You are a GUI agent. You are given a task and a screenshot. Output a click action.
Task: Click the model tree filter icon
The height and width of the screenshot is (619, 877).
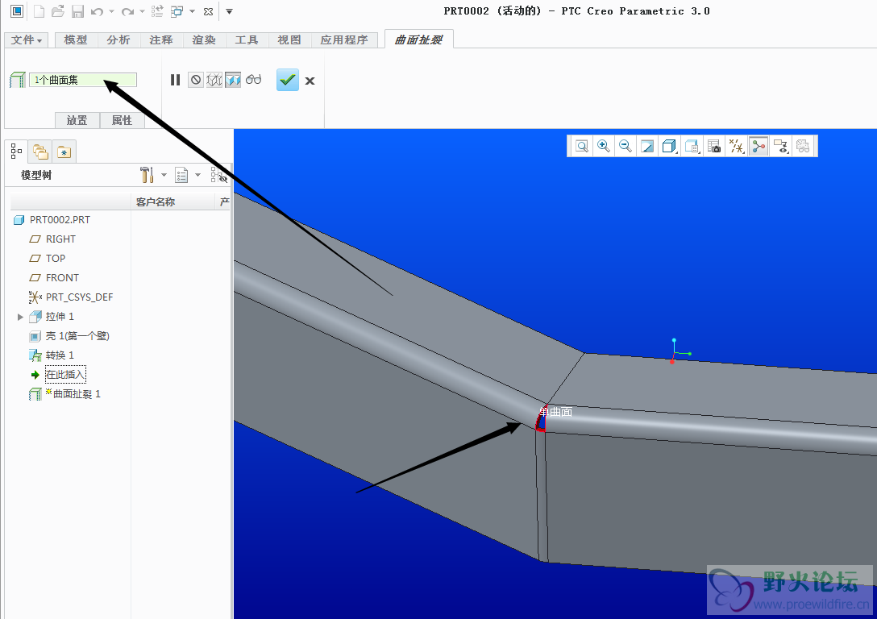click(218, 175)
